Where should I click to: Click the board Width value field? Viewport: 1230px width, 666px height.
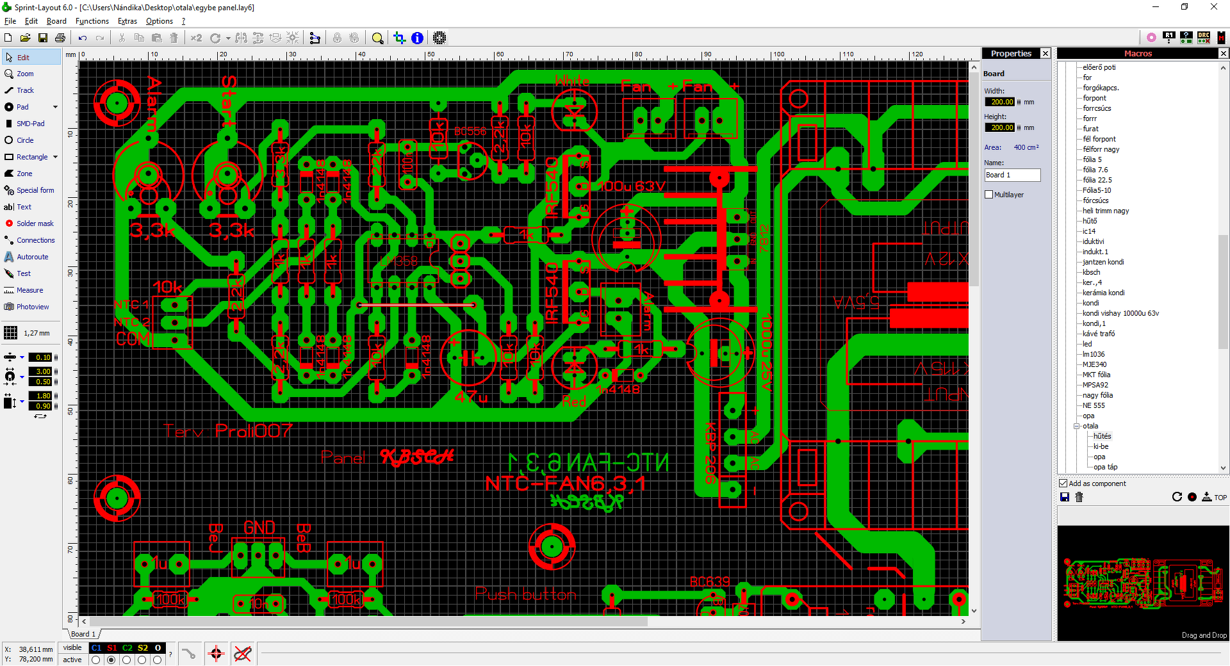[999, 102]
